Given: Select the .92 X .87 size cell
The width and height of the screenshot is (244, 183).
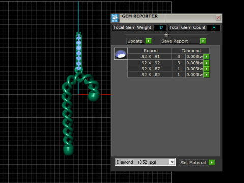Looking at the screenshot, I should pyautogui.click(x=149, y=69).
